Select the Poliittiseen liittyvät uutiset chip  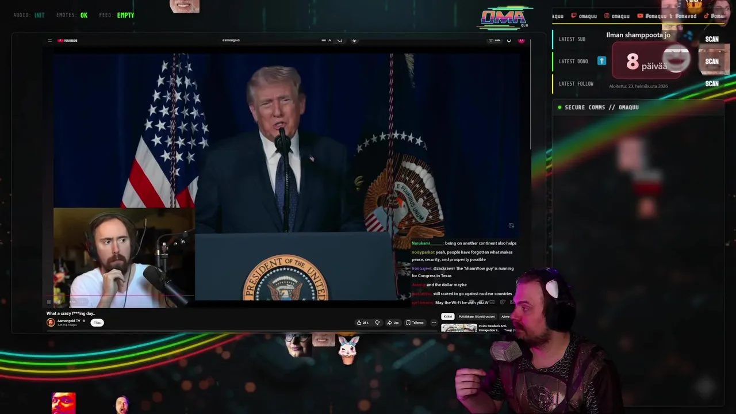click(477, 316)
